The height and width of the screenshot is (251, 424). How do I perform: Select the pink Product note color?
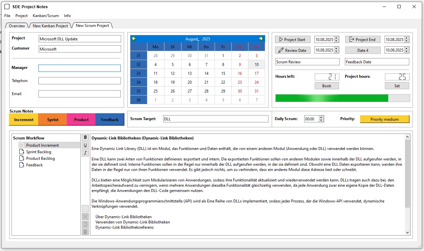pyautogui.click(x=81, y=120)
